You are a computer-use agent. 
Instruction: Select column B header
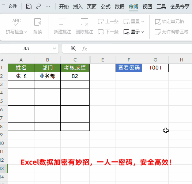(48, 60)
